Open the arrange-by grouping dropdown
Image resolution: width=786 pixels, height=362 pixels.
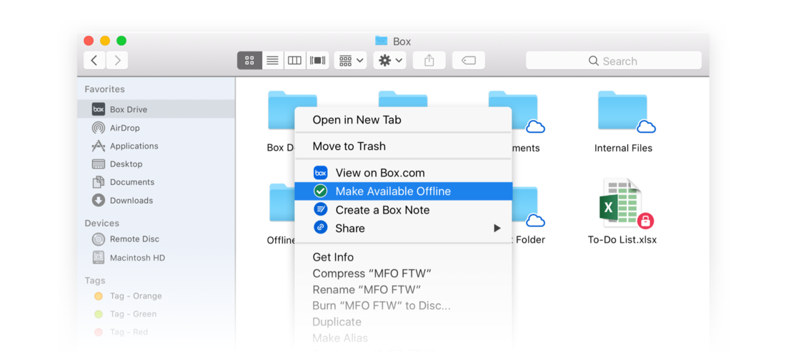click(351, 61)
